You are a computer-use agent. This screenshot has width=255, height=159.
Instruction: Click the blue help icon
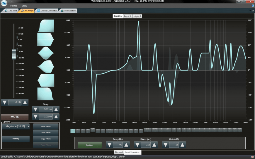point(253,6)
